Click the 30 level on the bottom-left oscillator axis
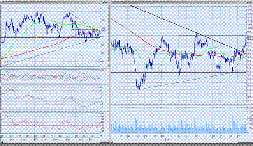This screenshot has width=253, height=146. pyautogui.click(x=102, y=131)
